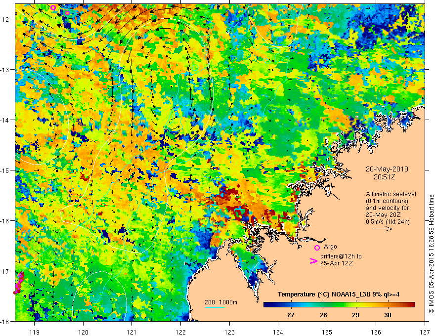Click the 27 label on temperature scale
This screenshot has width=435, height=336.
pos(291,315)
